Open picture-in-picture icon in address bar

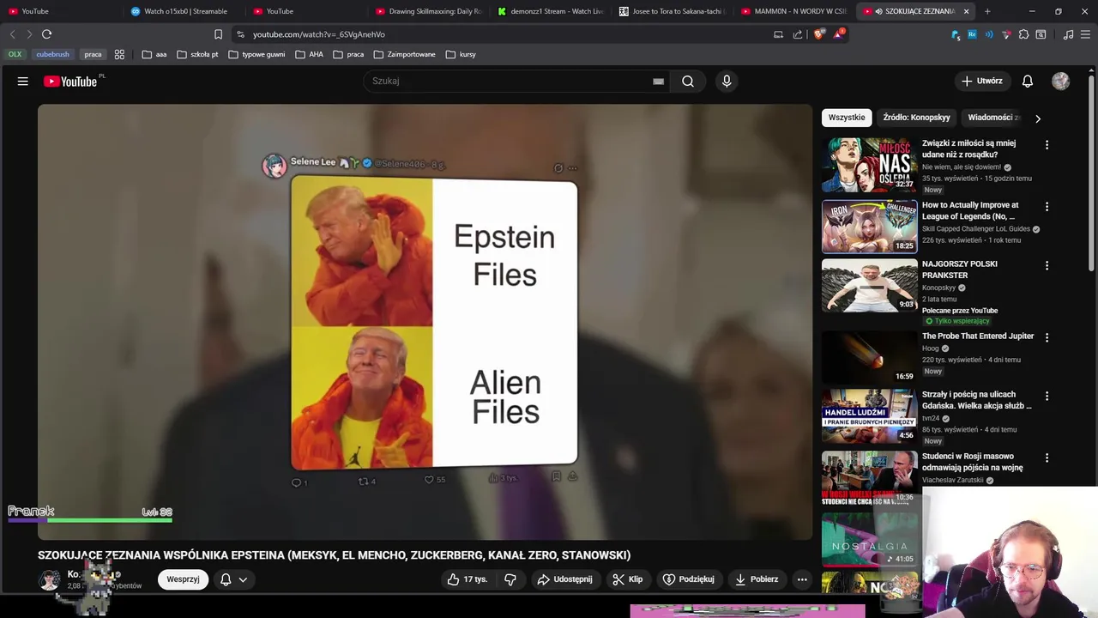coord(778,34)
